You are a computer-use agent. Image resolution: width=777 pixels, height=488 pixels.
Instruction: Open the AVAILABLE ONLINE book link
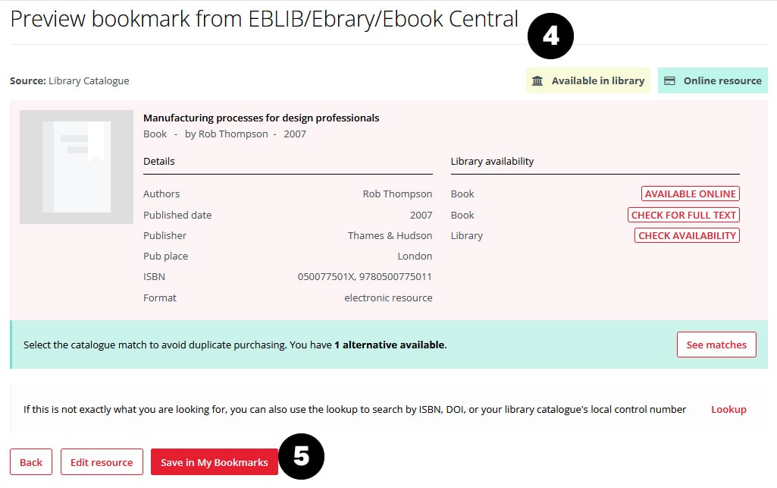click(x=690, y=194)
